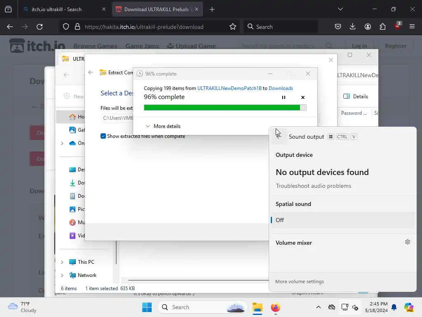This screenshot has width=422, height=317.
Task: Show hidden tray icons chevron
Action: point(319,307)
